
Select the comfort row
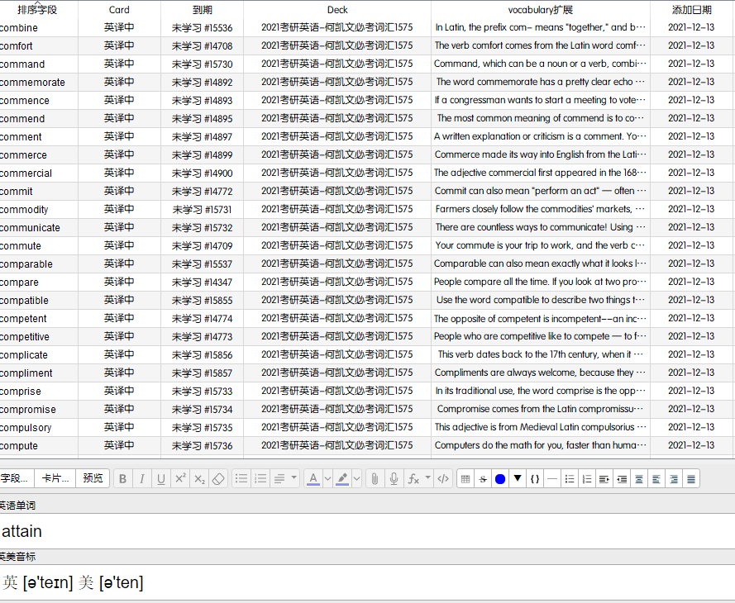[x=366, y=46]
